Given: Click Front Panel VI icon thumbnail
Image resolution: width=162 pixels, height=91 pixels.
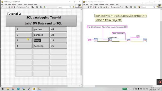Looking at the screenshot, I should [80, 6].
